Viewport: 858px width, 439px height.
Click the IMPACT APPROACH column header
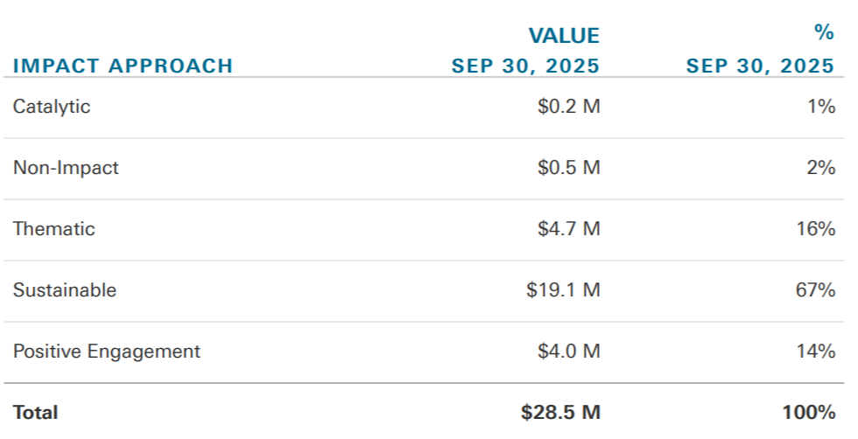coord(123,66)
